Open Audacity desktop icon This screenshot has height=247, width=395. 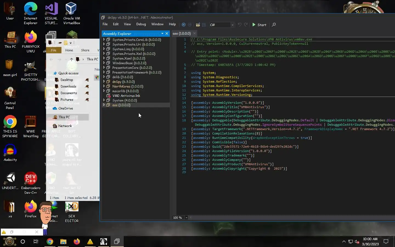click(x=10, y=153)
